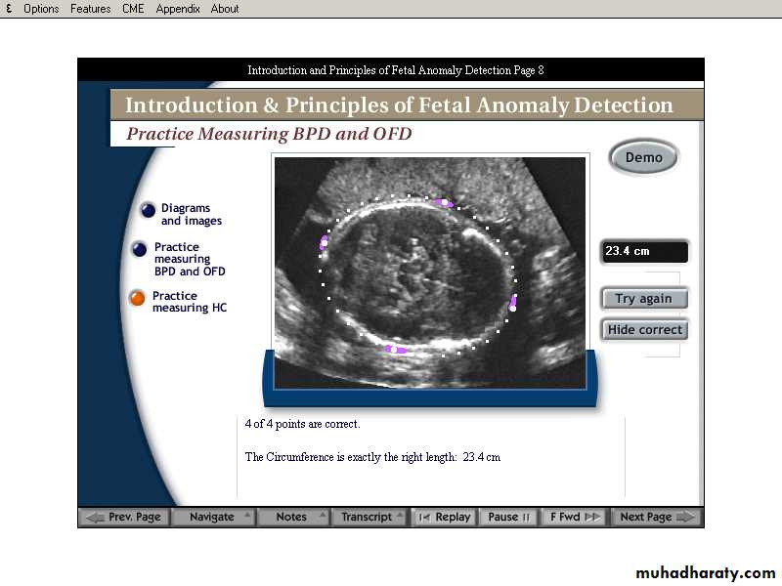Viewport: 782px width, 586px height.
Task: Replay the current page narration
Action: [x=444, y=517]
